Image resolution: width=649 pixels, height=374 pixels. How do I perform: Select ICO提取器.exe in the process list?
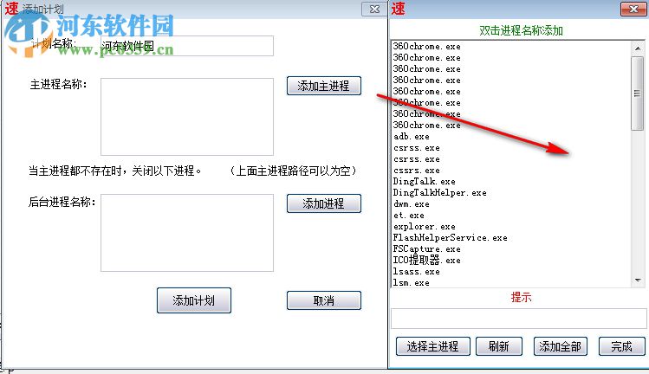426,261
